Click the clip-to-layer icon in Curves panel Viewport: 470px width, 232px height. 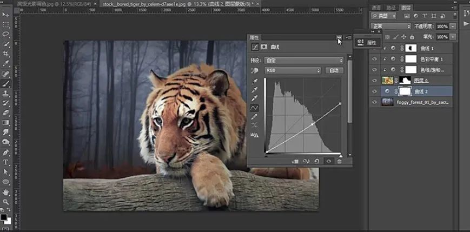pyautogui.click(x=295, y=161)
